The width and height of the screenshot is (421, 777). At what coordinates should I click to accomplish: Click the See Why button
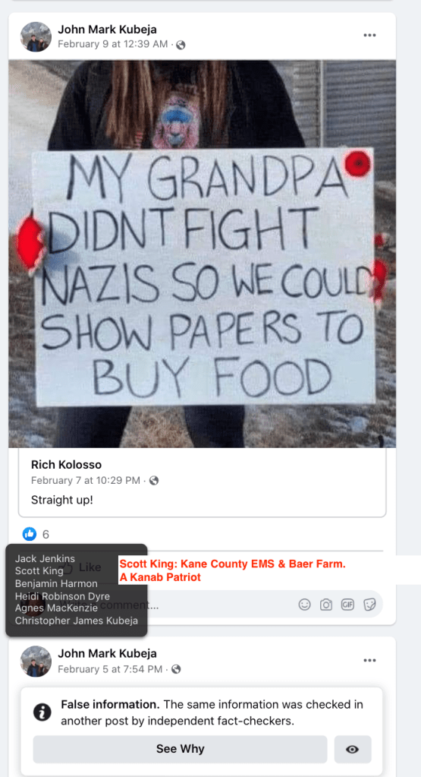coord(180,749)
